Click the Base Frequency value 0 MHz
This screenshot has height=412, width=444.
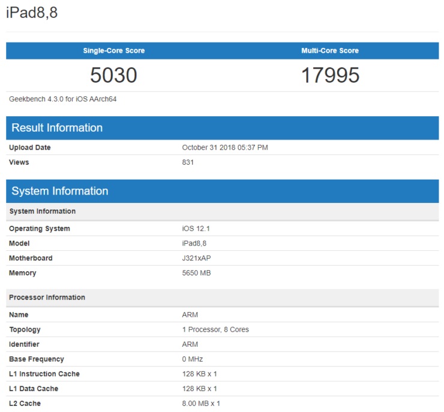pos(193,359)
